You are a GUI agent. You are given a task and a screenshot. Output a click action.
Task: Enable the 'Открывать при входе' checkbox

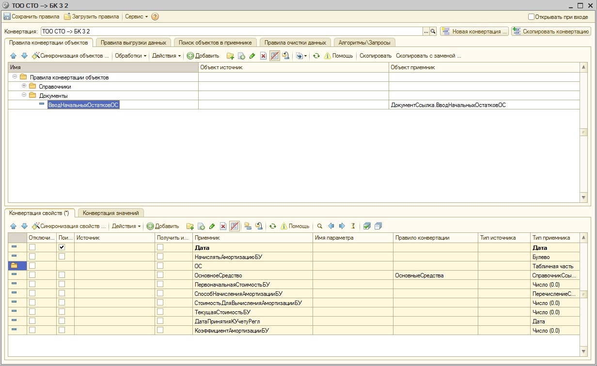coord(531,16)
